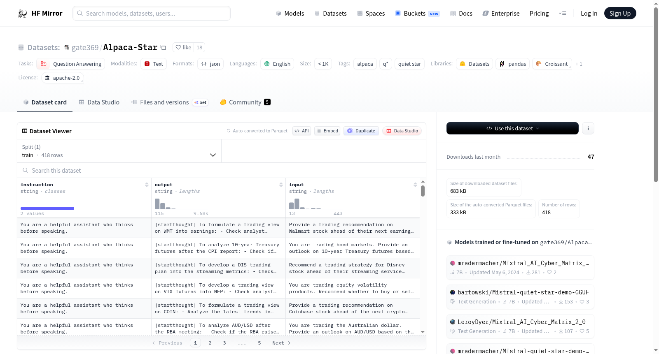The width and height of the screenshot is (659, 354).
Task: Click the instruction class distribution bar
Action: point(47,208)
